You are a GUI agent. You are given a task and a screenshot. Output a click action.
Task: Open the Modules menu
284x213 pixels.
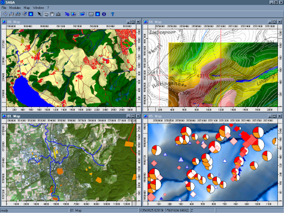pyautogui.click(x=15, y=8)
